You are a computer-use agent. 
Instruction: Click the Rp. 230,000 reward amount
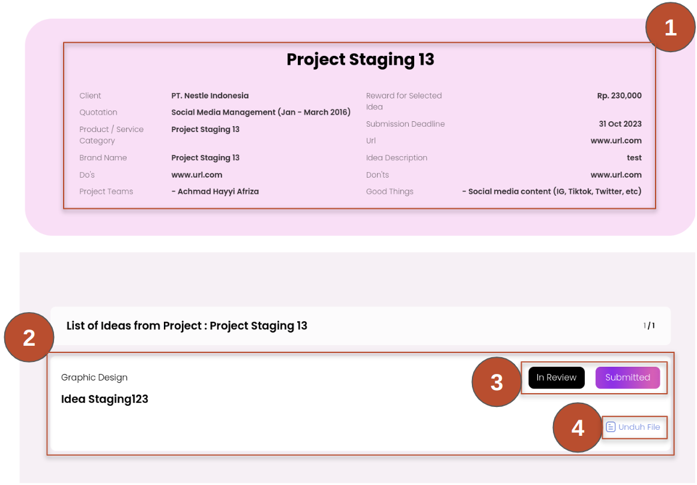(619, 95)
